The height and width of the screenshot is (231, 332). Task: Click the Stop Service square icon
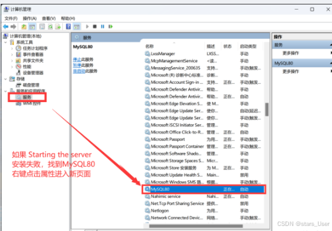click(95, 27)
